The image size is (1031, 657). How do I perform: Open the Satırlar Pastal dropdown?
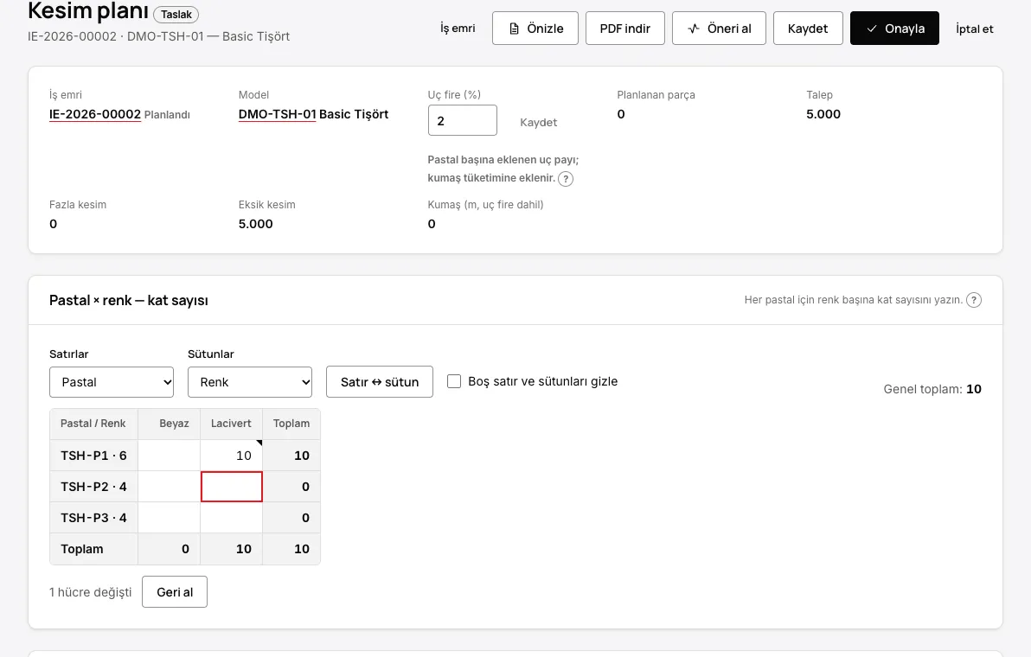[x=112, y=382]
